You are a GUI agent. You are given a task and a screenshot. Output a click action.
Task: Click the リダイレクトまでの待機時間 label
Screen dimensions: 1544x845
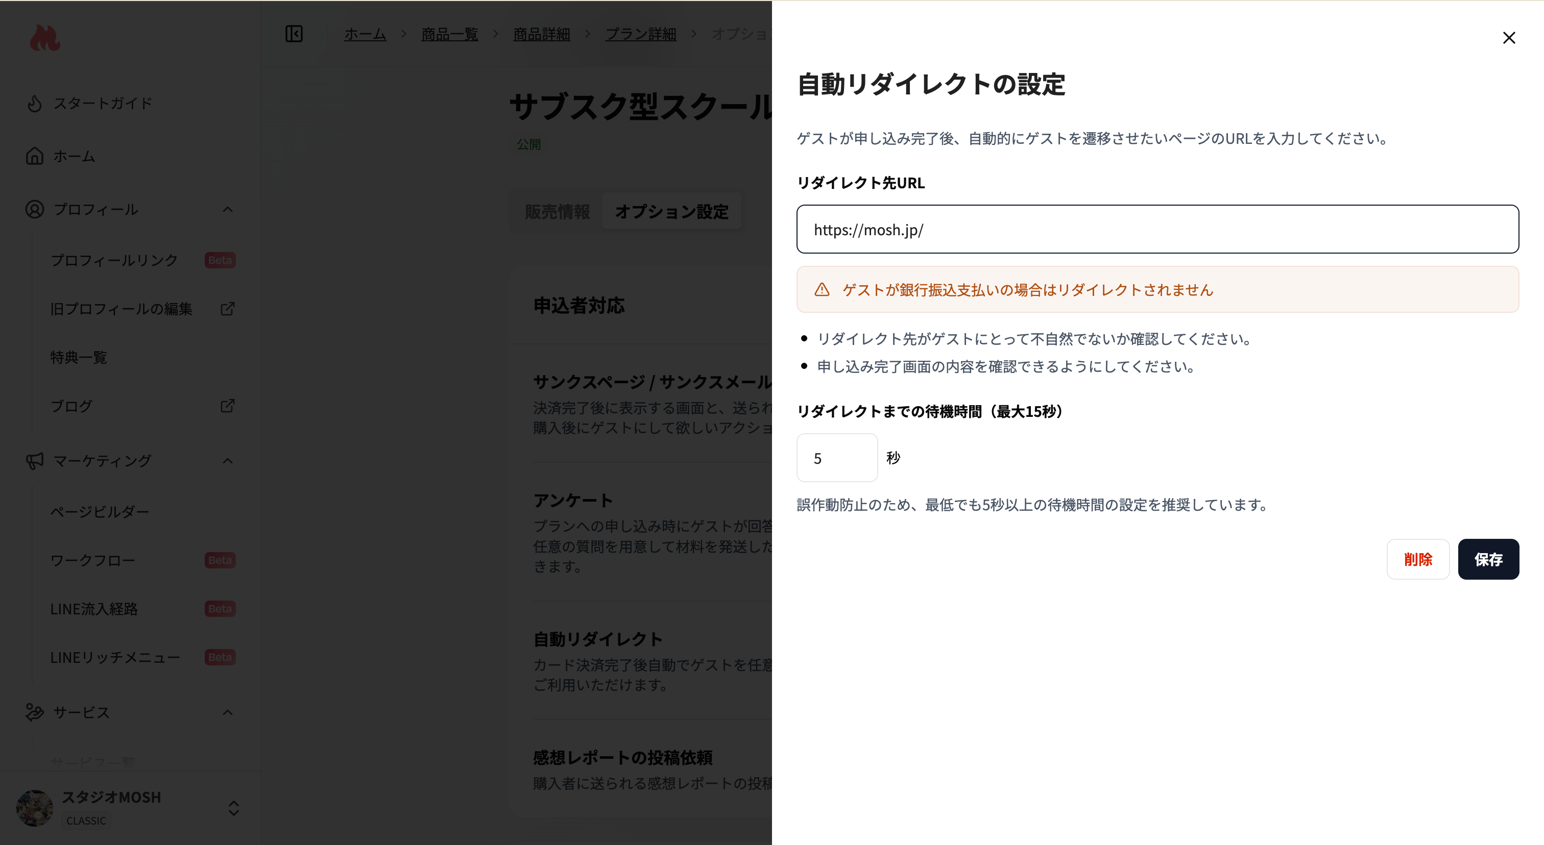tap(933, 411)
